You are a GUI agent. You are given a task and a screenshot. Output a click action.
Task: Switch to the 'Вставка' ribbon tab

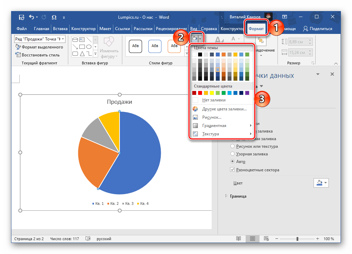(x=60, y=29)
